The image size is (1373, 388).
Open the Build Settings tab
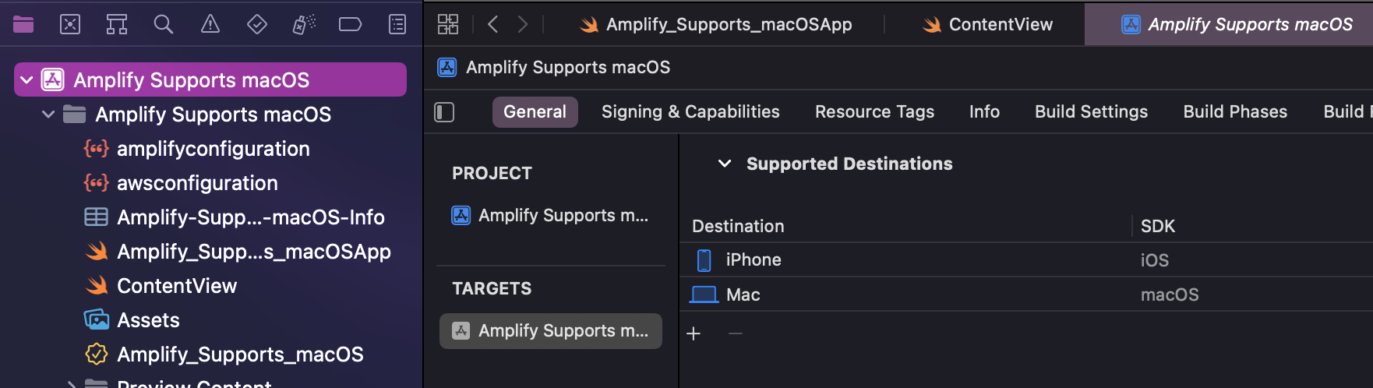coord(1091,112)
